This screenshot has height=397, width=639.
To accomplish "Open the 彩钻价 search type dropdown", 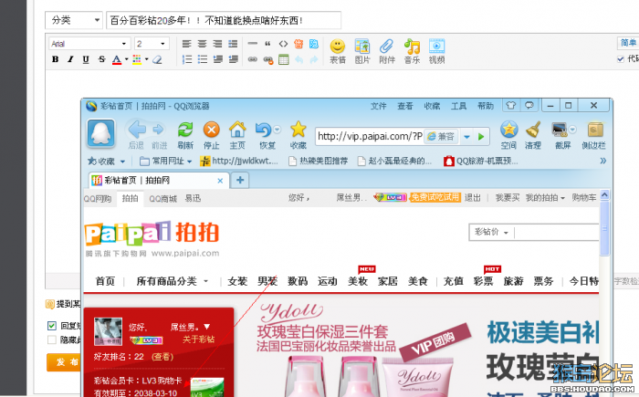I will (491, 233).
